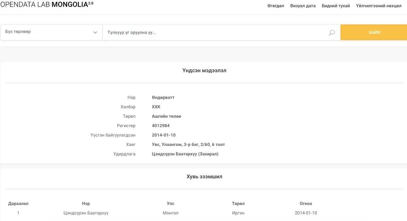
Task: Open Үйлчилгээний нөхцөл terms page
Action: coord(379,6)
